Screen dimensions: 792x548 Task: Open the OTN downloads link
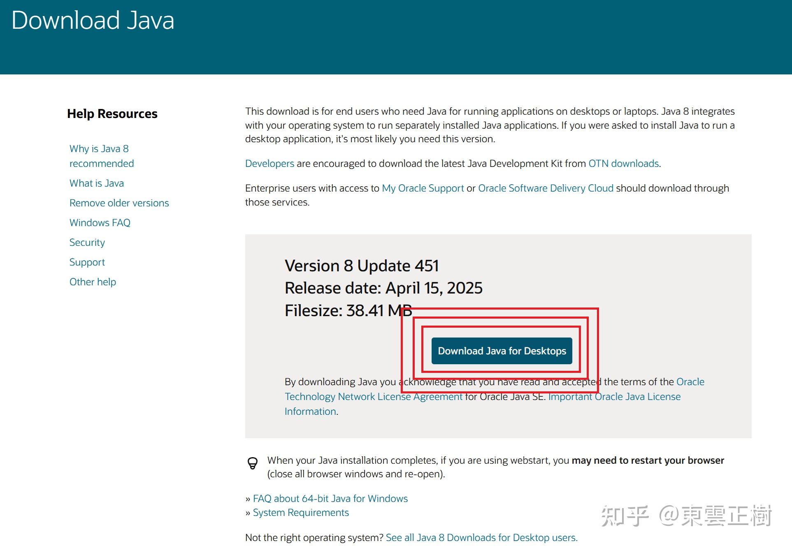coord(624,164)
